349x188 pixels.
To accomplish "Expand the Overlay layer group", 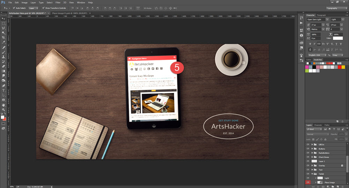I will [312, 166].
